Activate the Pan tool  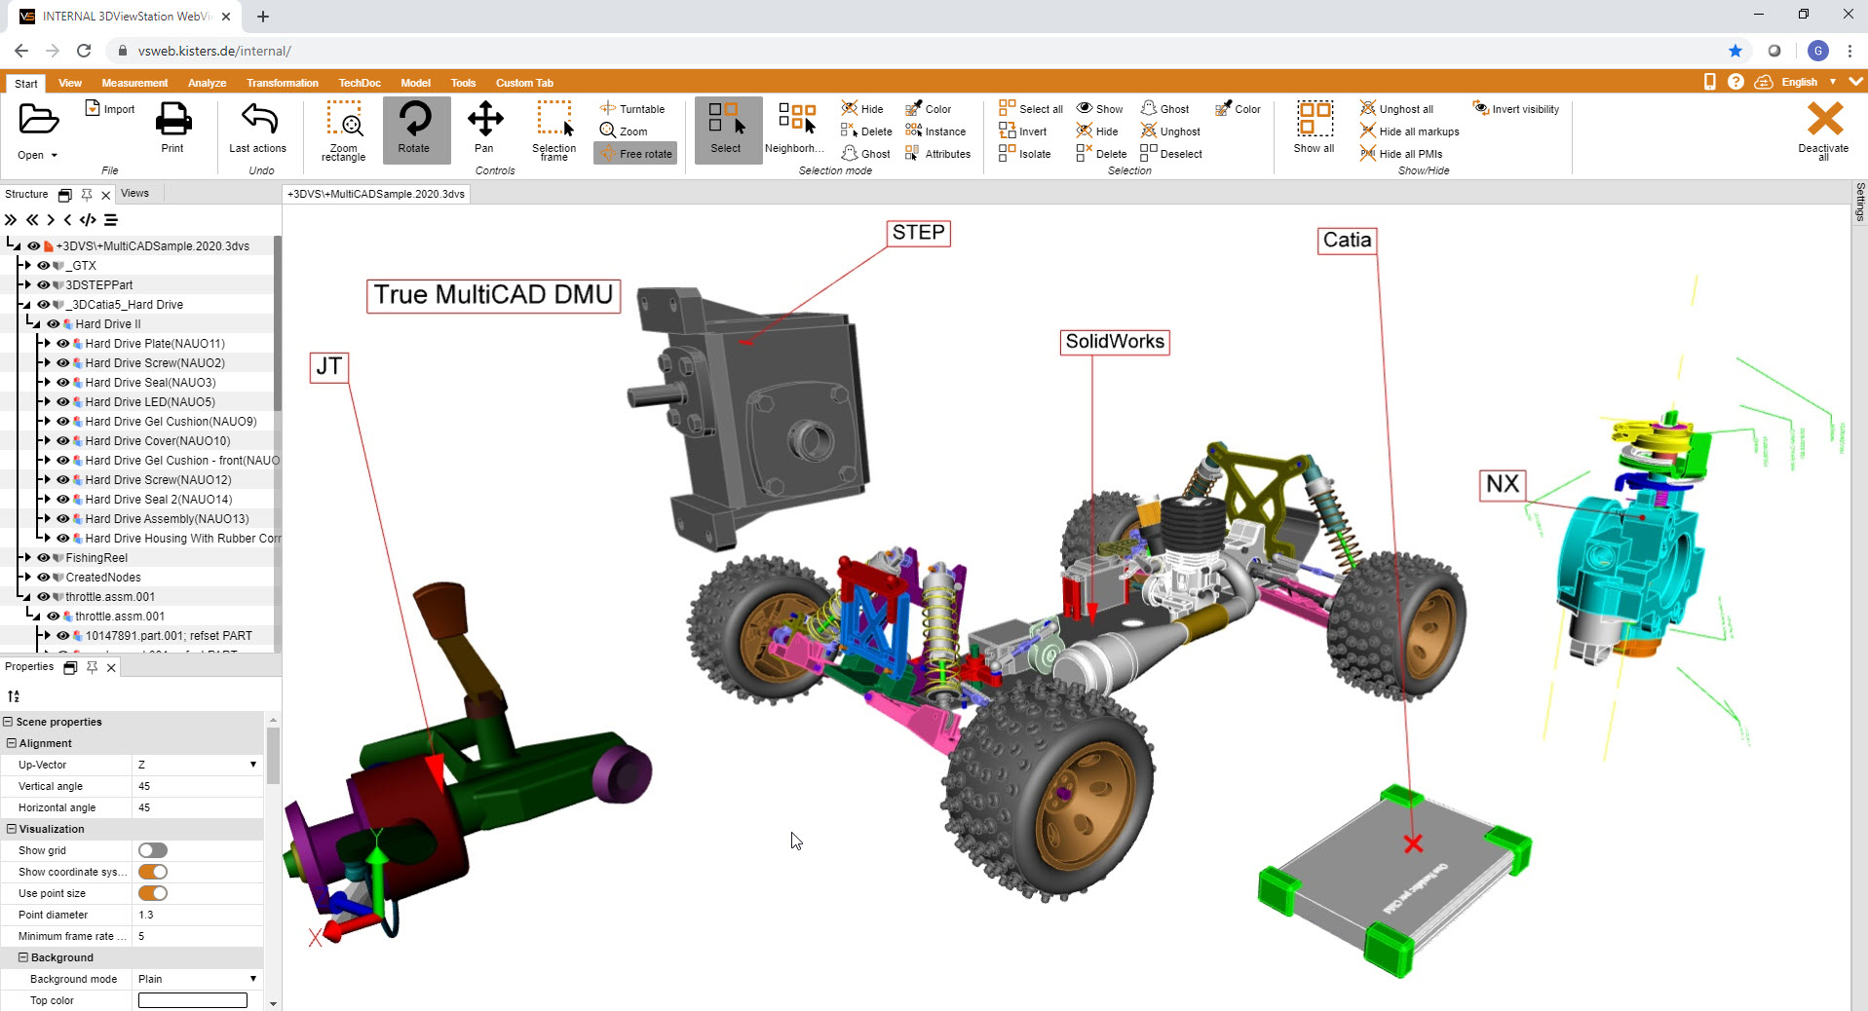click(484, 128)
